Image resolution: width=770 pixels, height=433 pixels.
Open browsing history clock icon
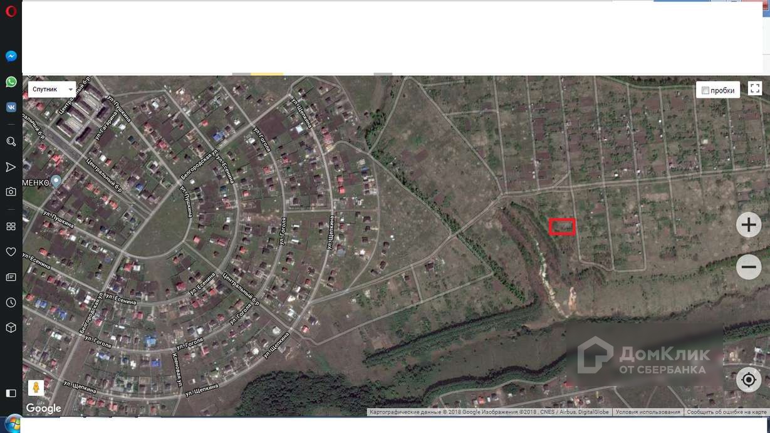tap(11, 303)
